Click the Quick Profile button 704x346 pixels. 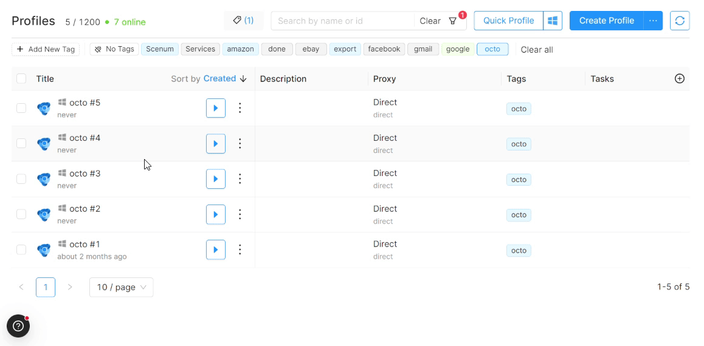pyautogui.click(x=509, y=21)
